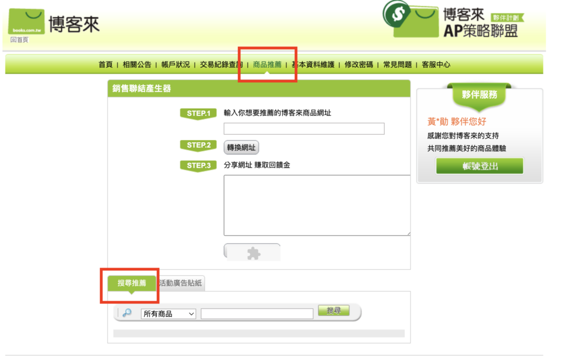Go to 相關公告 in the navigation bar
565x363 pixels.
(137, 65)
